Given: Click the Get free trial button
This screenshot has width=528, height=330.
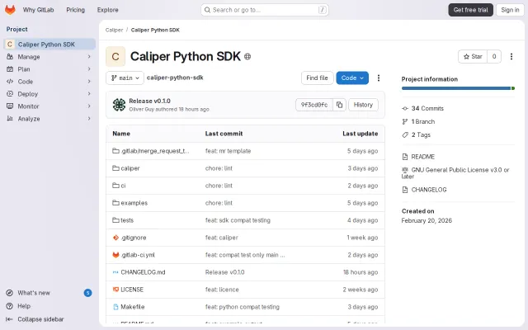Looking at the screenshot, I should click(x=470, y=10).
